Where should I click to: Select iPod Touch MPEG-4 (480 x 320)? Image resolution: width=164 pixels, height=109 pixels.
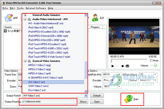tap(48, 48)
